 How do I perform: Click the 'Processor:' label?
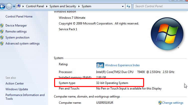(66, 72)
